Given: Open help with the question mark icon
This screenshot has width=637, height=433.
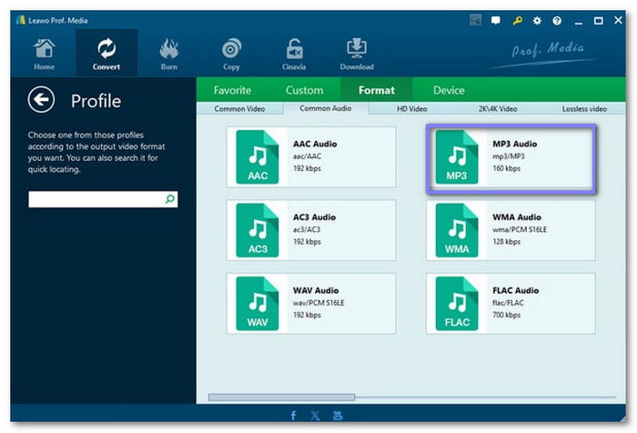Looking at the screenshot, I should (556, 20).
